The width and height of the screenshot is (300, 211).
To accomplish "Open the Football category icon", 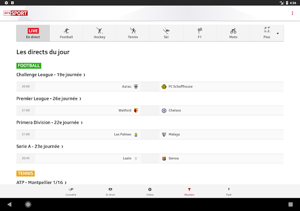I will click(x=66, y=31).
